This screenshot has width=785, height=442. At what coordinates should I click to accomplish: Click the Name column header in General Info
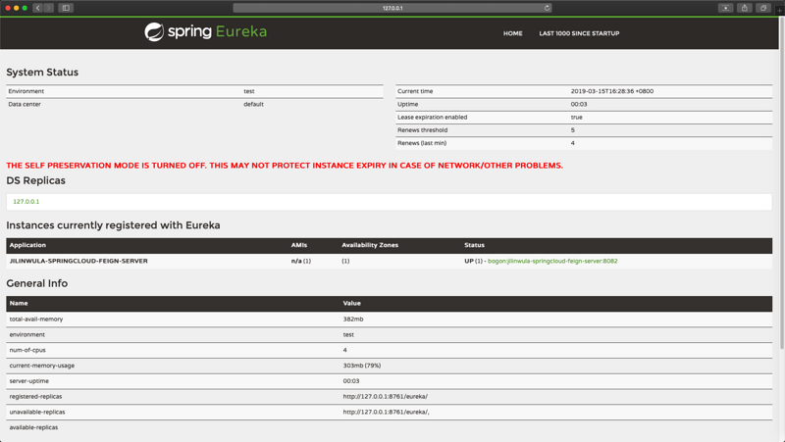tap(19, 304)
